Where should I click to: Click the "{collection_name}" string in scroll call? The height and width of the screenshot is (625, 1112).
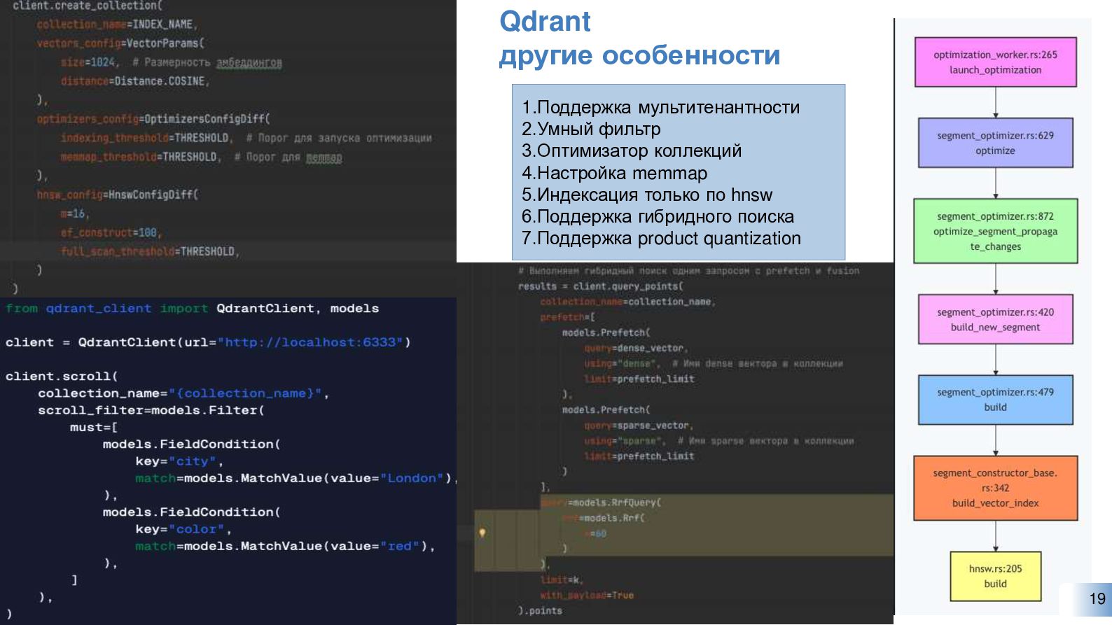click(245, 393)
